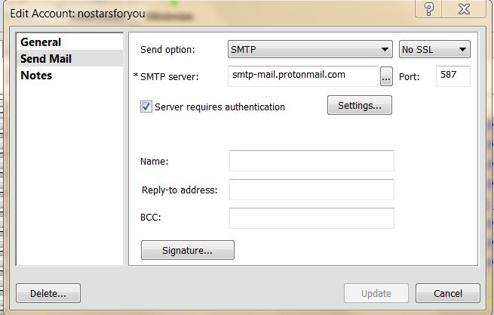Screen dimensions: 494x315
Task: Click the Send option dropdown arrow
Action: pyautogui.click(x=385, y=50)
